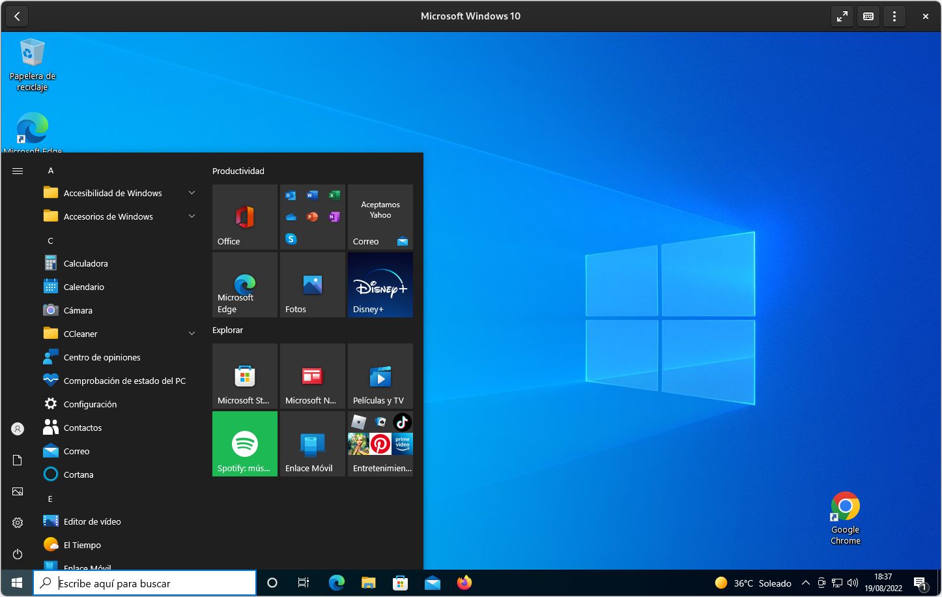Open Microsoft Store tile in Explorar
942x597 pixels.
pyautogui.click(x=245, y=376)
